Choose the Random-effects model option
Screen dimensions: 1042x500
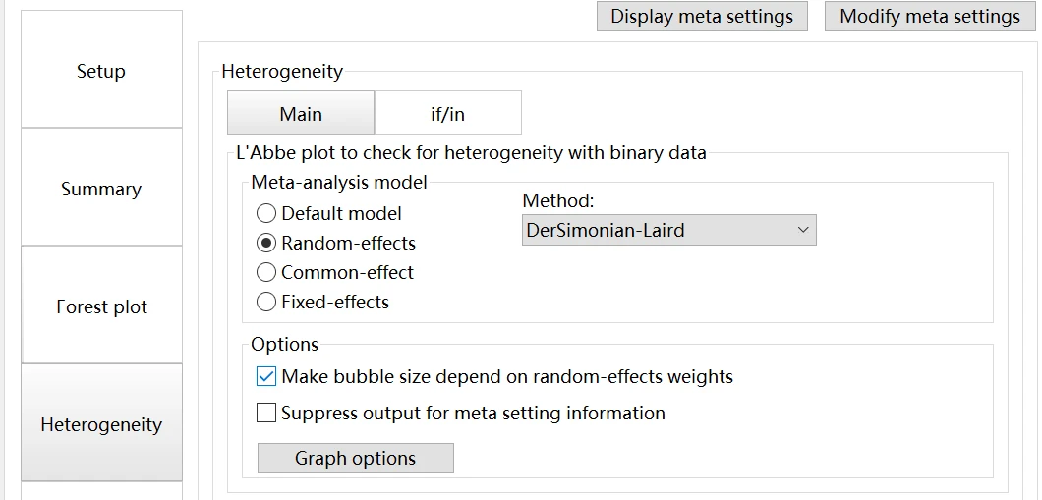[266, 243]
